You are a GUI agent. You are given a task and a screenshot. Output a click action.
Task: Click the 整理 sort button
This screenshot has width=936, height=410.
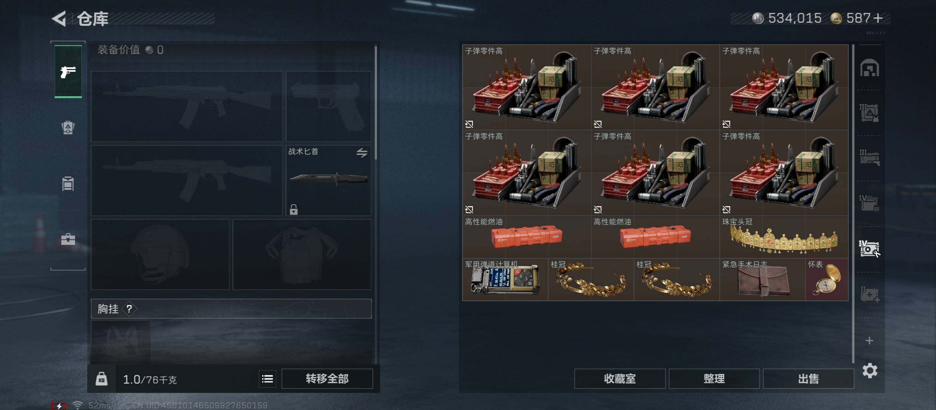pyautogui.click(x=714, y=378)
